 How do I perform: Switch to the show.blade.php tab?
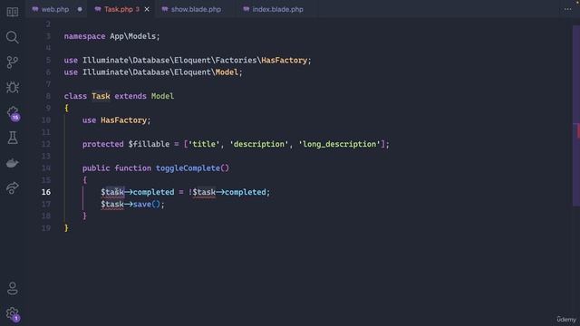tap(196, 10)
